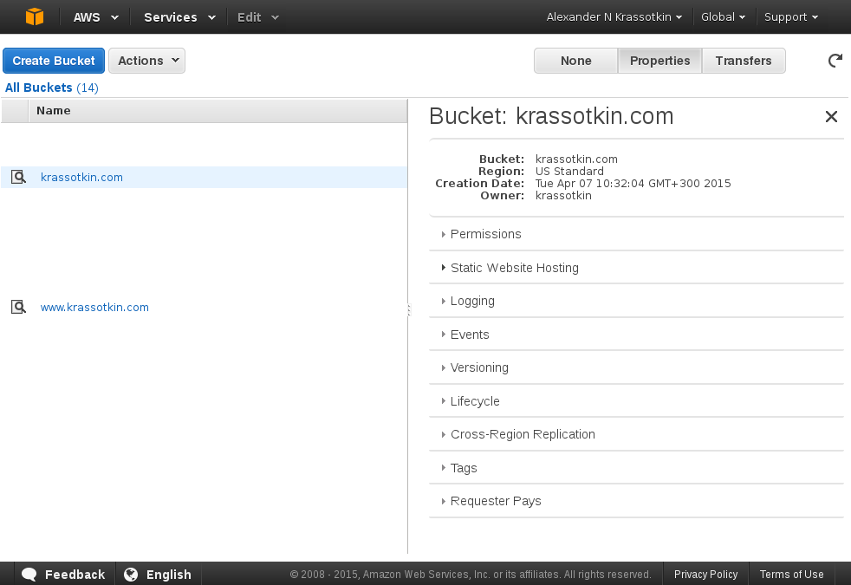
Task: Close the krassotkin.com properties panel
Action: [x=831, y=116]
